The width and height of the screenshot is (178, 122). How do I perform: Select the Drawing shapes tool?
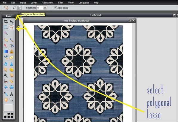[x=11, y=57]
